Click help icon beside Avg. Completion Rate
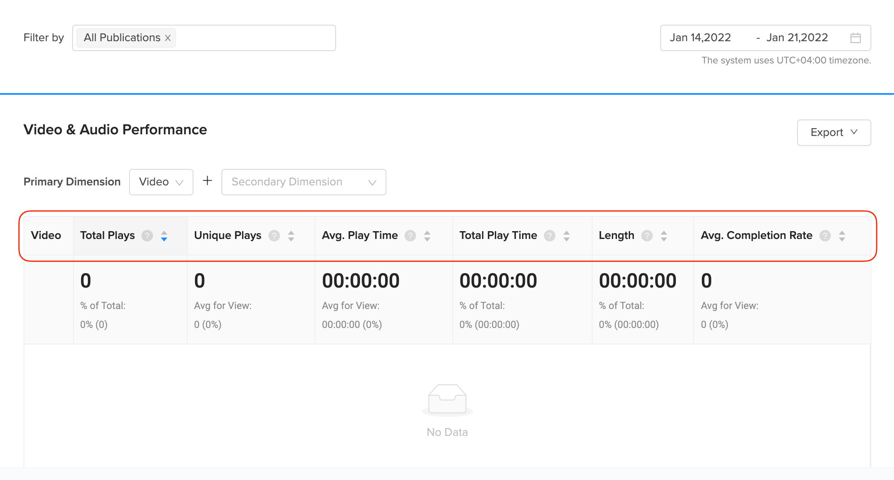Image resolution: width=894 pixels, height=480 pixels. 825,236
